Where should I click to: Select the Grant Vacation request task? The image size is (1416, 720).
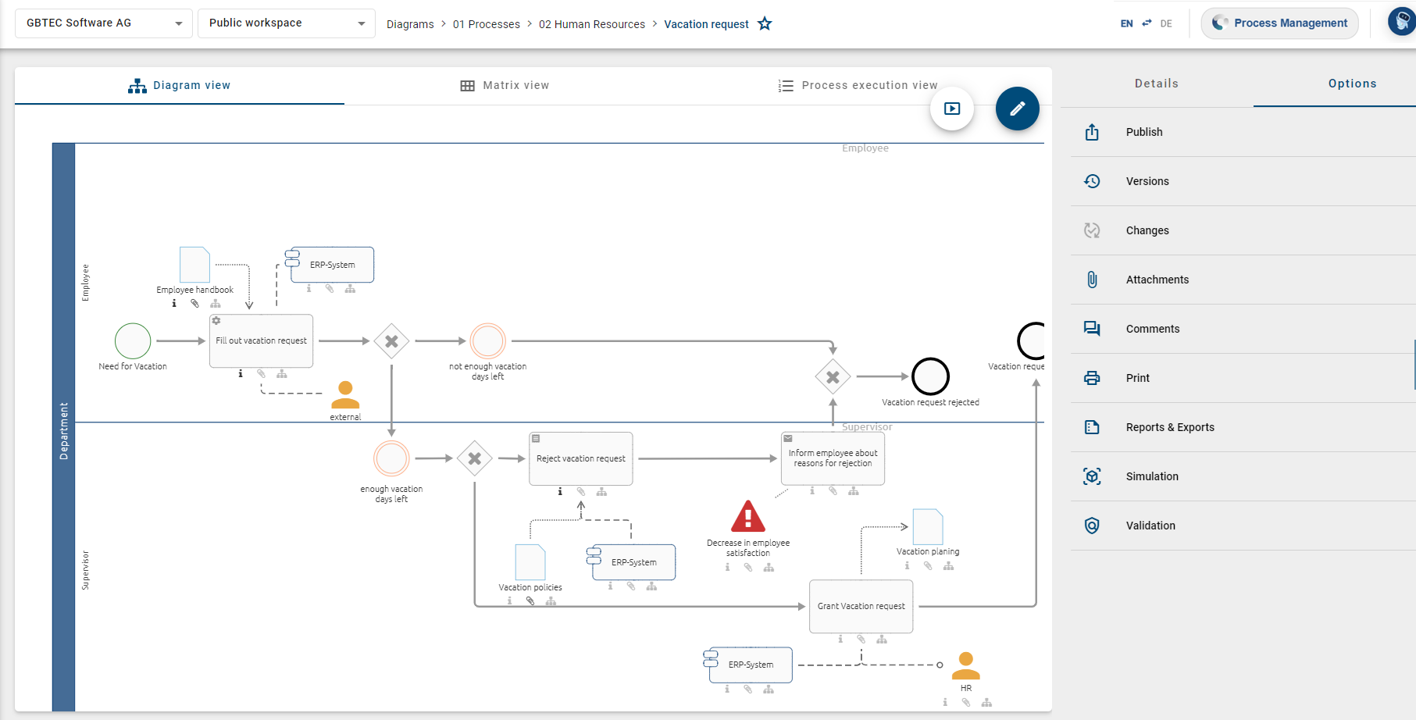[x=861, y=606]
